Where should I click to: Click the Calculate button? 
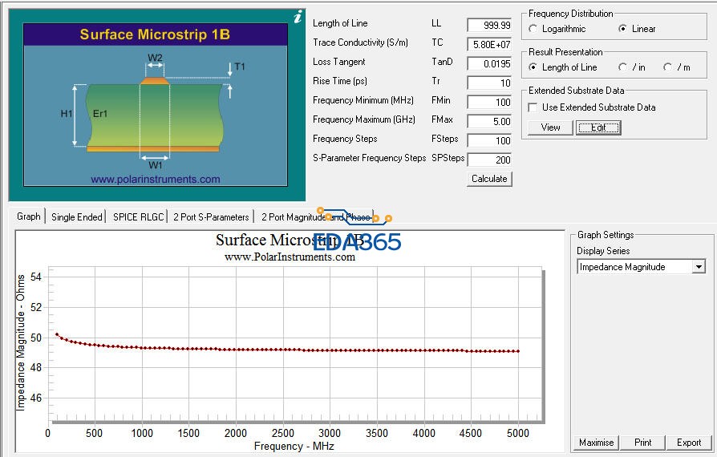(489, 179)
